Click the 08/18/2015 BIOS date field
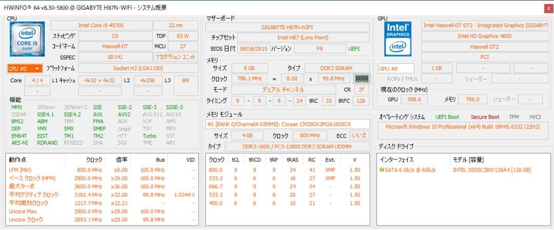Viewport: 554px width, 230px height. coord(254,49)
